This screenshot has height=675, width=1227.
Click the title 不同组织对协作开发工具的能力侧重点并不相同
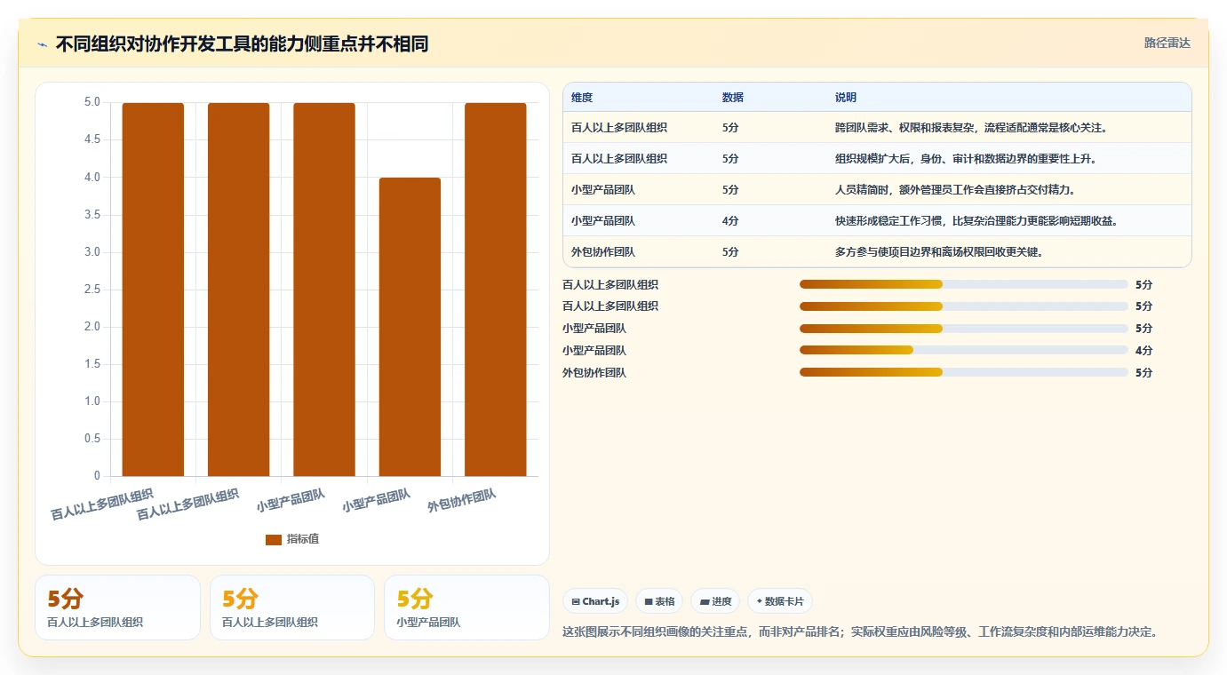242,44
